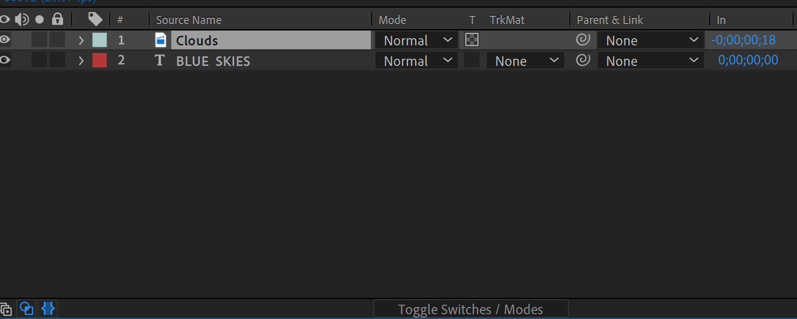Image resolution: width=797 pixels, height=319 pixels.
Task: Open the BLUE SKIES Parent None dropdown
Action: click(x=651, y=61)
